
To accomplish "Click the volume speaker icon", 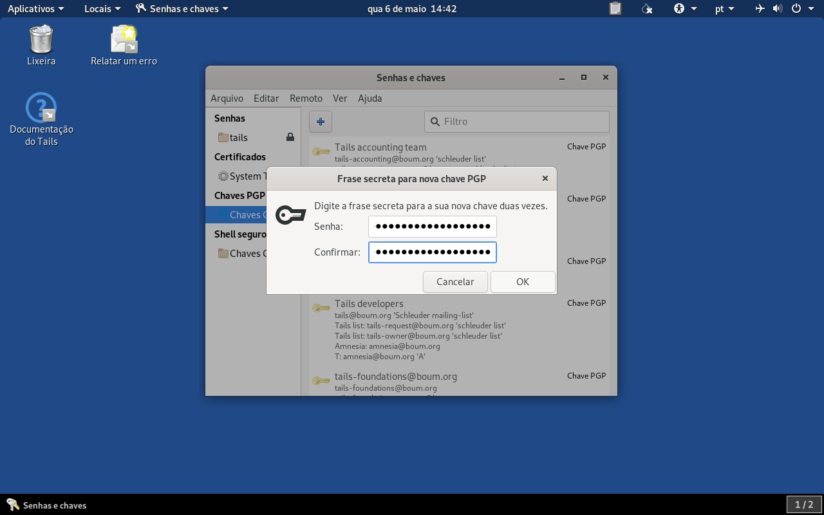I will 778,8.
